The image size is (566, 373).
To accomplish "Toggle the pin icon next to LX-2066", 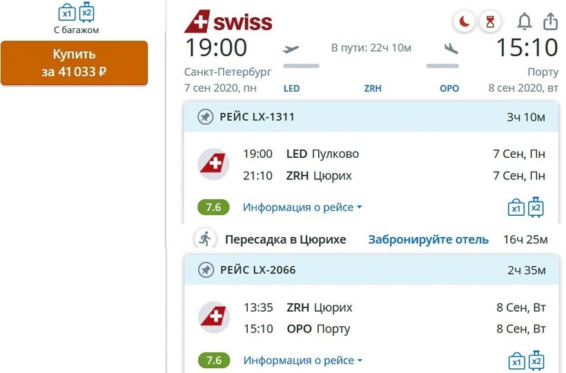I will pos(205,270).
